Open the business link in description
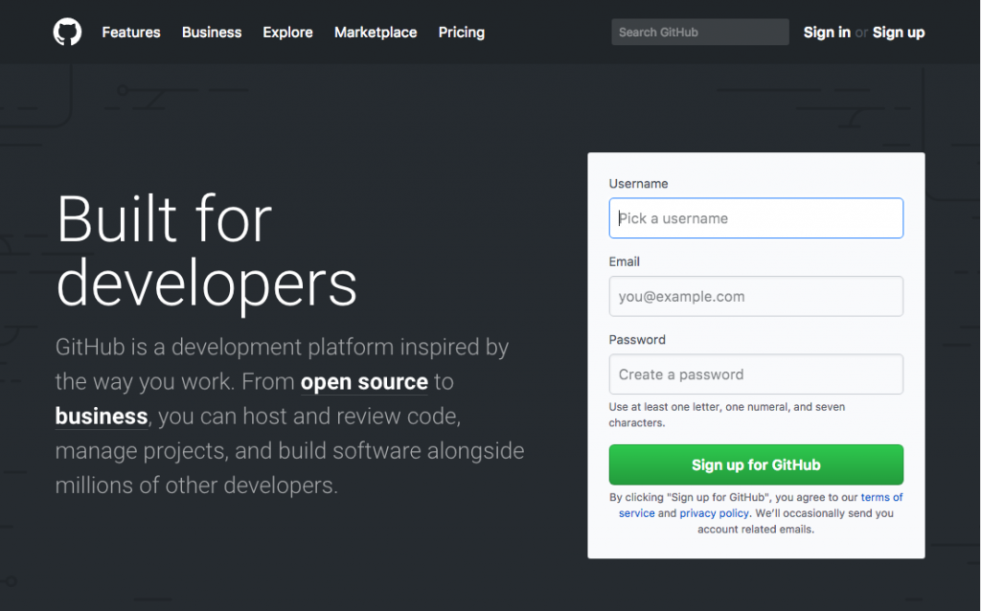The image size is (981, 611). coord(101,416)
